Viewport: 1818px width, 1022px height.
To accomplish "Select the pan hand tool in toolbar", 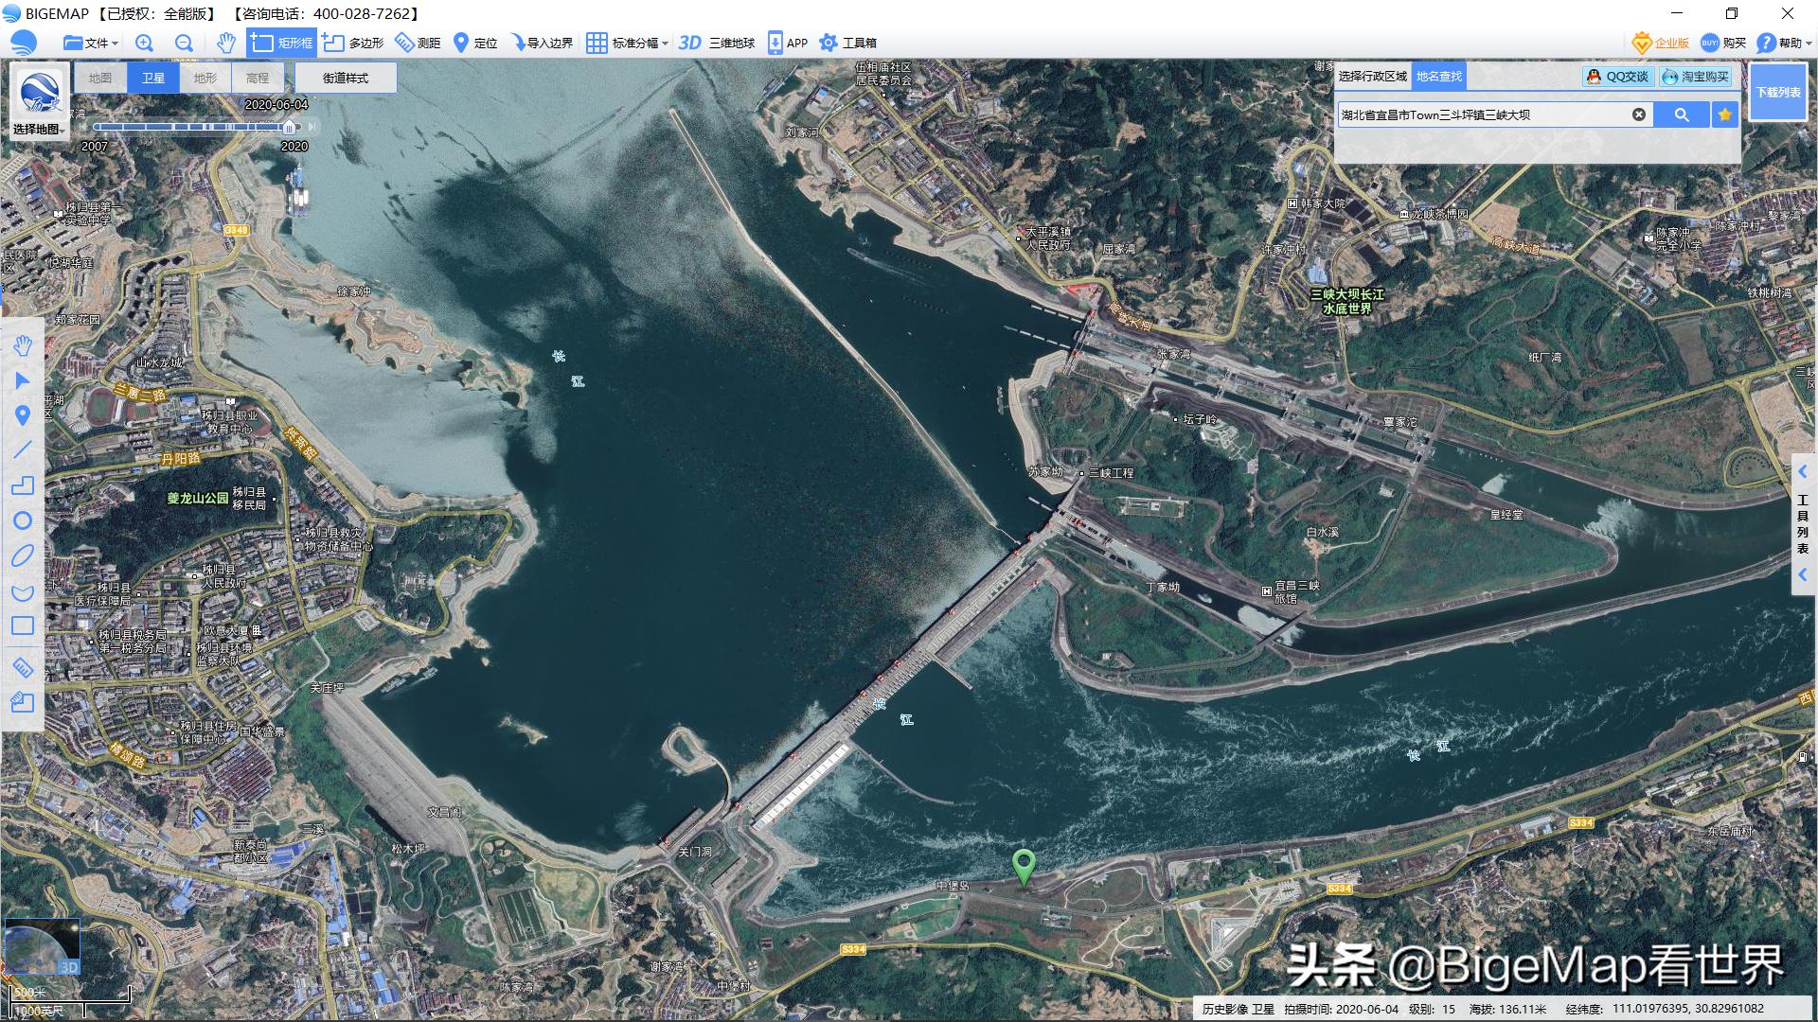I will 225,43.
